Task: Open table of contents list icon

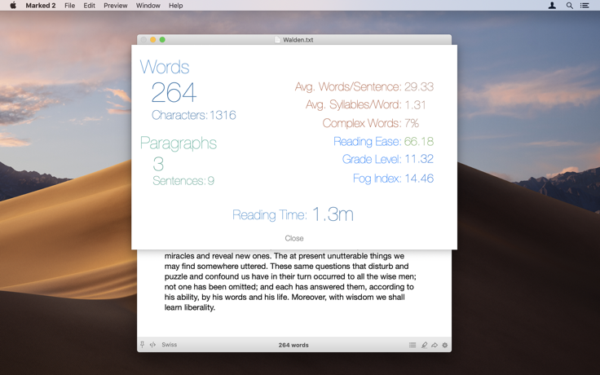Action: [x=412, y=345]
